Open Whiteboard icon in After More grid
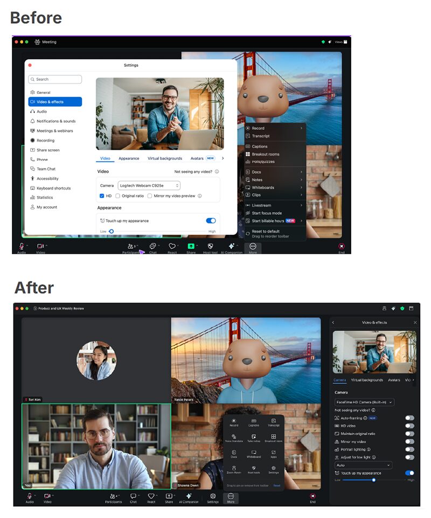Image resolution: width=431 pixels, height=518 pixels. [254, 453]
